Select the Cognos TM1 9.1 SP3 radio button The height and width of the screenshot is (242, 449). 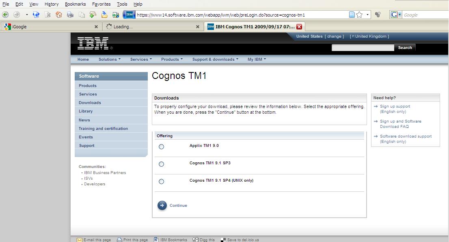pos(162,164)
